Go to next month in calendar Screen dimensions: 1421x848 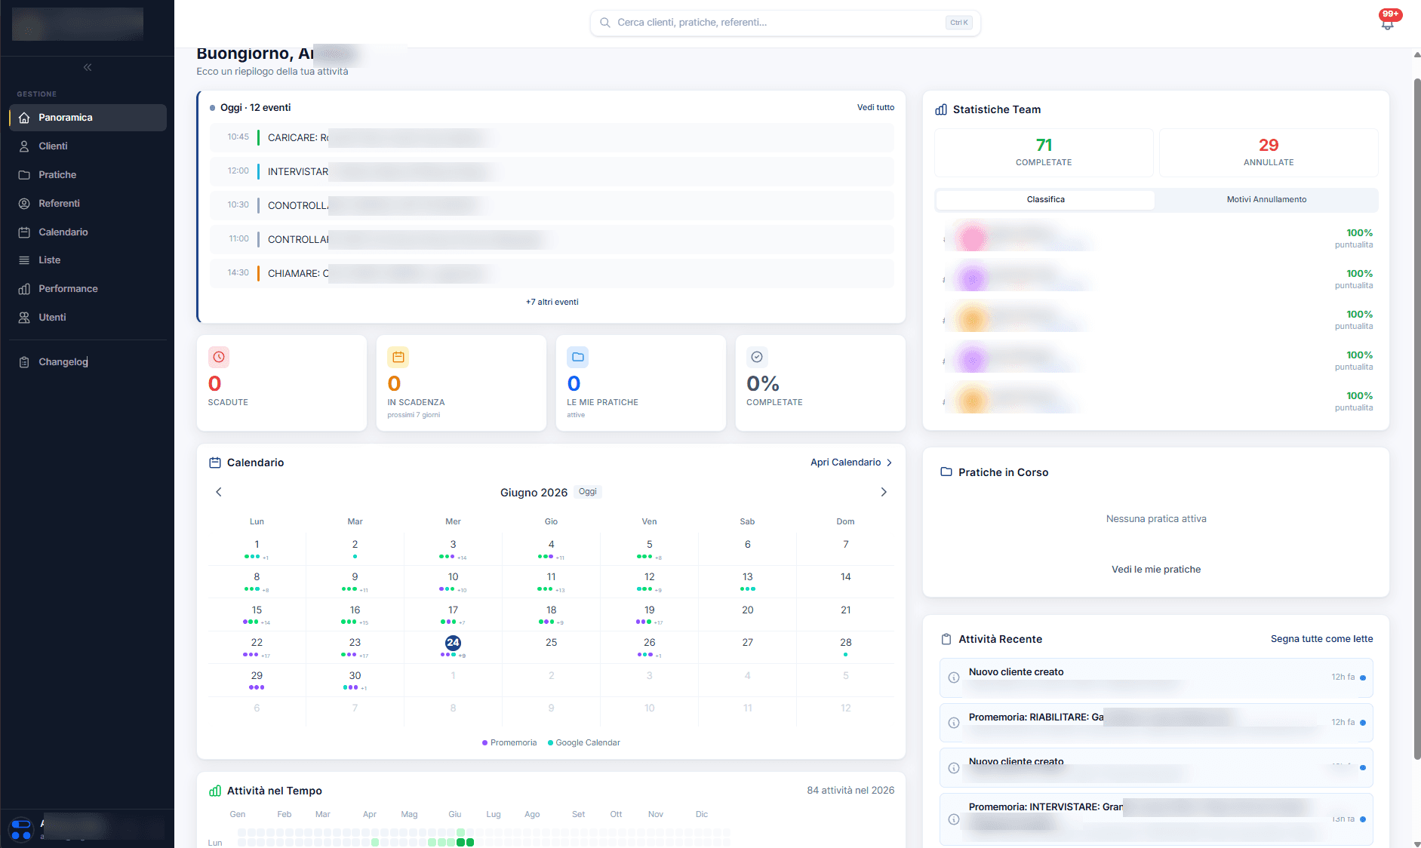[x=884, y=492]
